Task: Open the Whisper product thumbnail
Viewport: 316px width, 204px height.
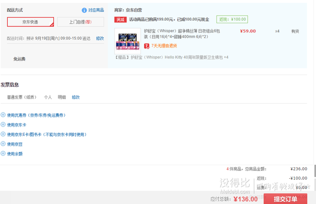Action: [x=127, y=41]
